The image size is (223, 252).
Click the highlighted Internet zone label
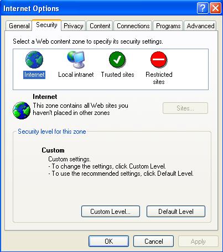point(34,75)
